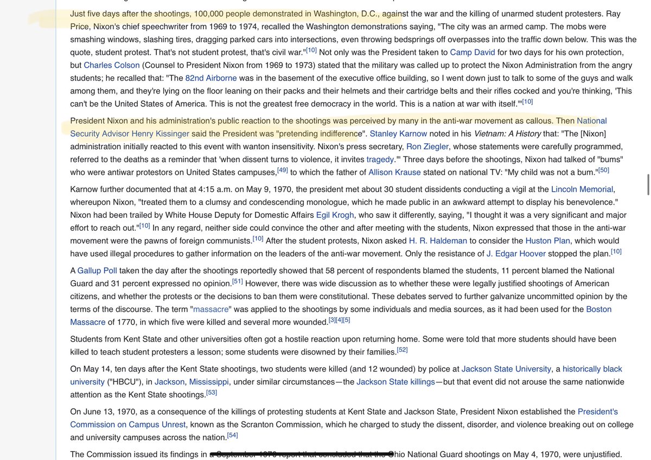Go to the Lincoln Memorial article
The width and height of the screenshot is (651, 460).
click(x=582, y=189)
